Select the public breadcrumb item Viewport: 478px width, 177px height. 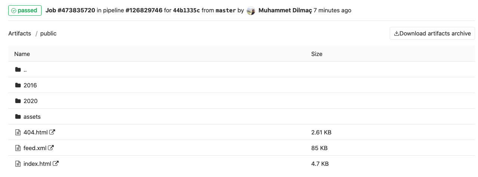[x=48, y=33]
